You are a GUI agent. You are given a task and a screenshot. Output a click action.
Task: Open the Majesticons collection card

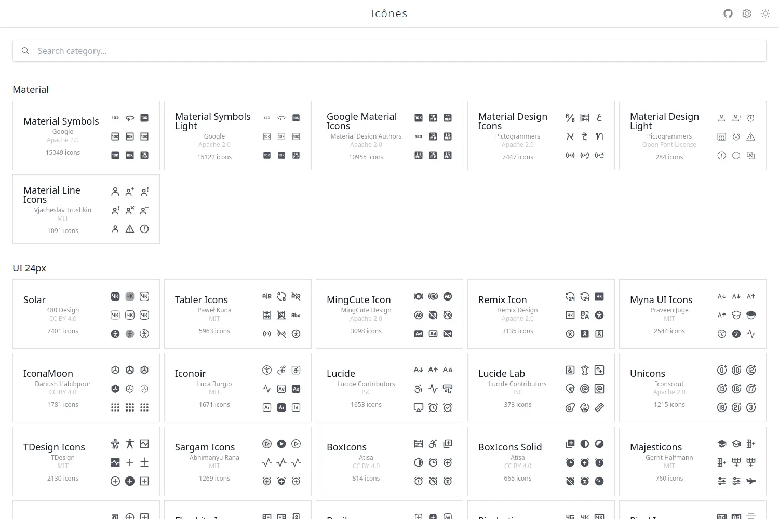[693, 461]
